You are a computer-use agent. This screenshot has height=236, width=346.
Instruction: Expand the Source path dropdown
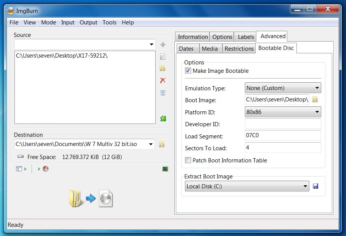pos(151,44)
